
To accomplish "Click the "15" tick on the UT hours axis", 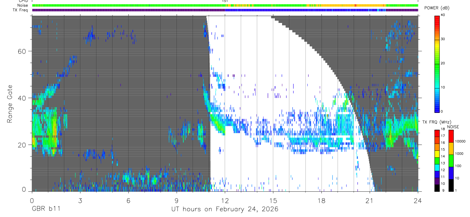I will click(273, 200).
